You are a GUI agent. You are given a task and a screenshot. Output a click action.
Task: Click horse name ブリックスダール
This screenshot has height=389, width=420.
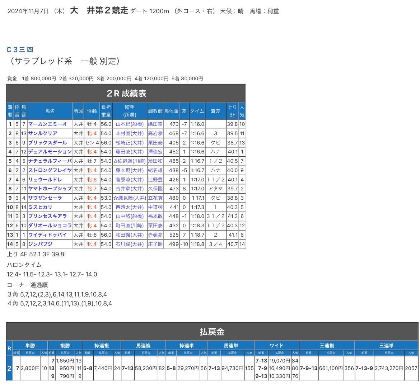(x=47, y=143)
